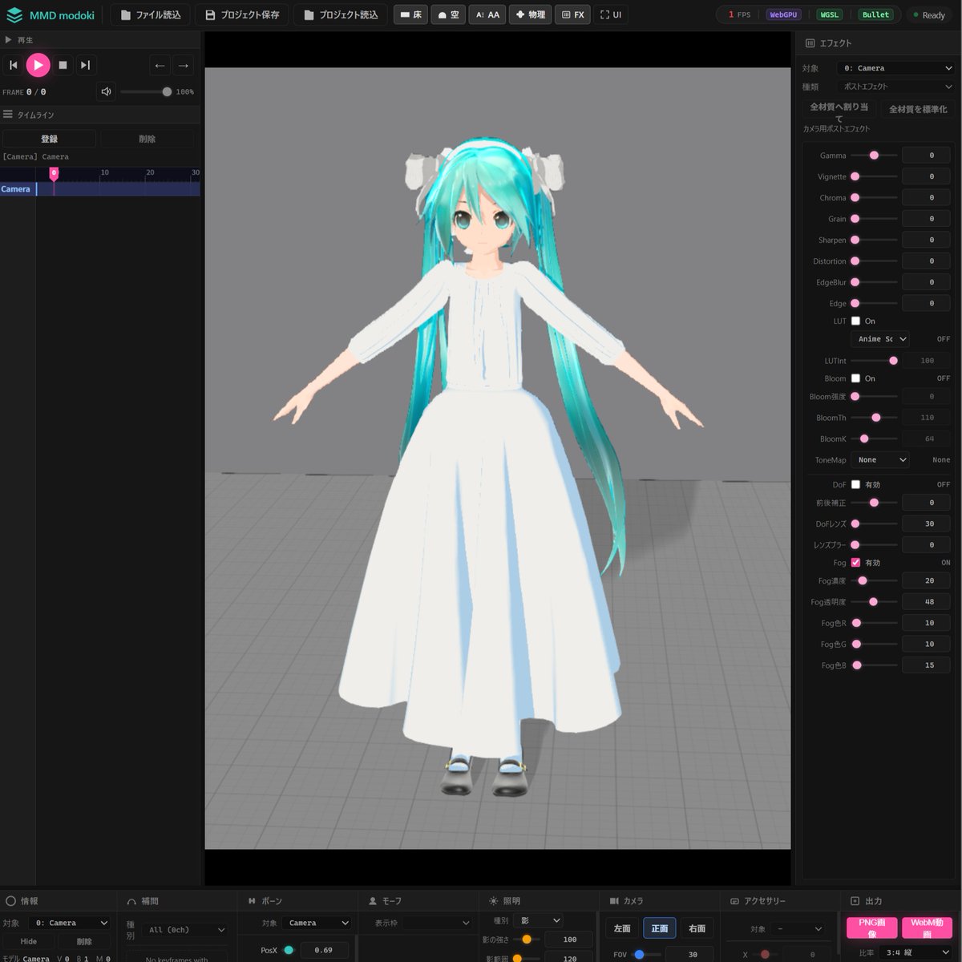Toggle the 空 sky display
The width and height of the screenshot is (962, 962).
click(448, 14)
